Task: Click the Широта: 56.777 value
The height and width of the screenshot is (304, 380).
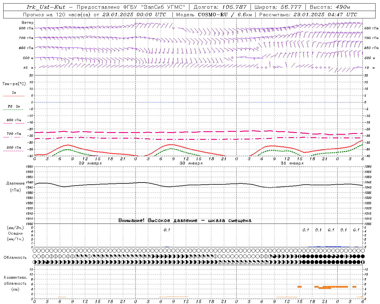Action: coord(278,7)
